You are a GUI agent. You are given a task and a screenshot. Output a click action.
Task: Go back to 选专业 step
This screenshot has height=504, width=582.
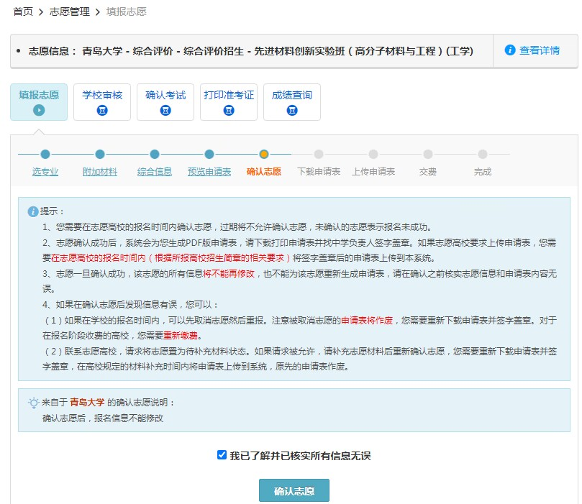tap(45, 172)
